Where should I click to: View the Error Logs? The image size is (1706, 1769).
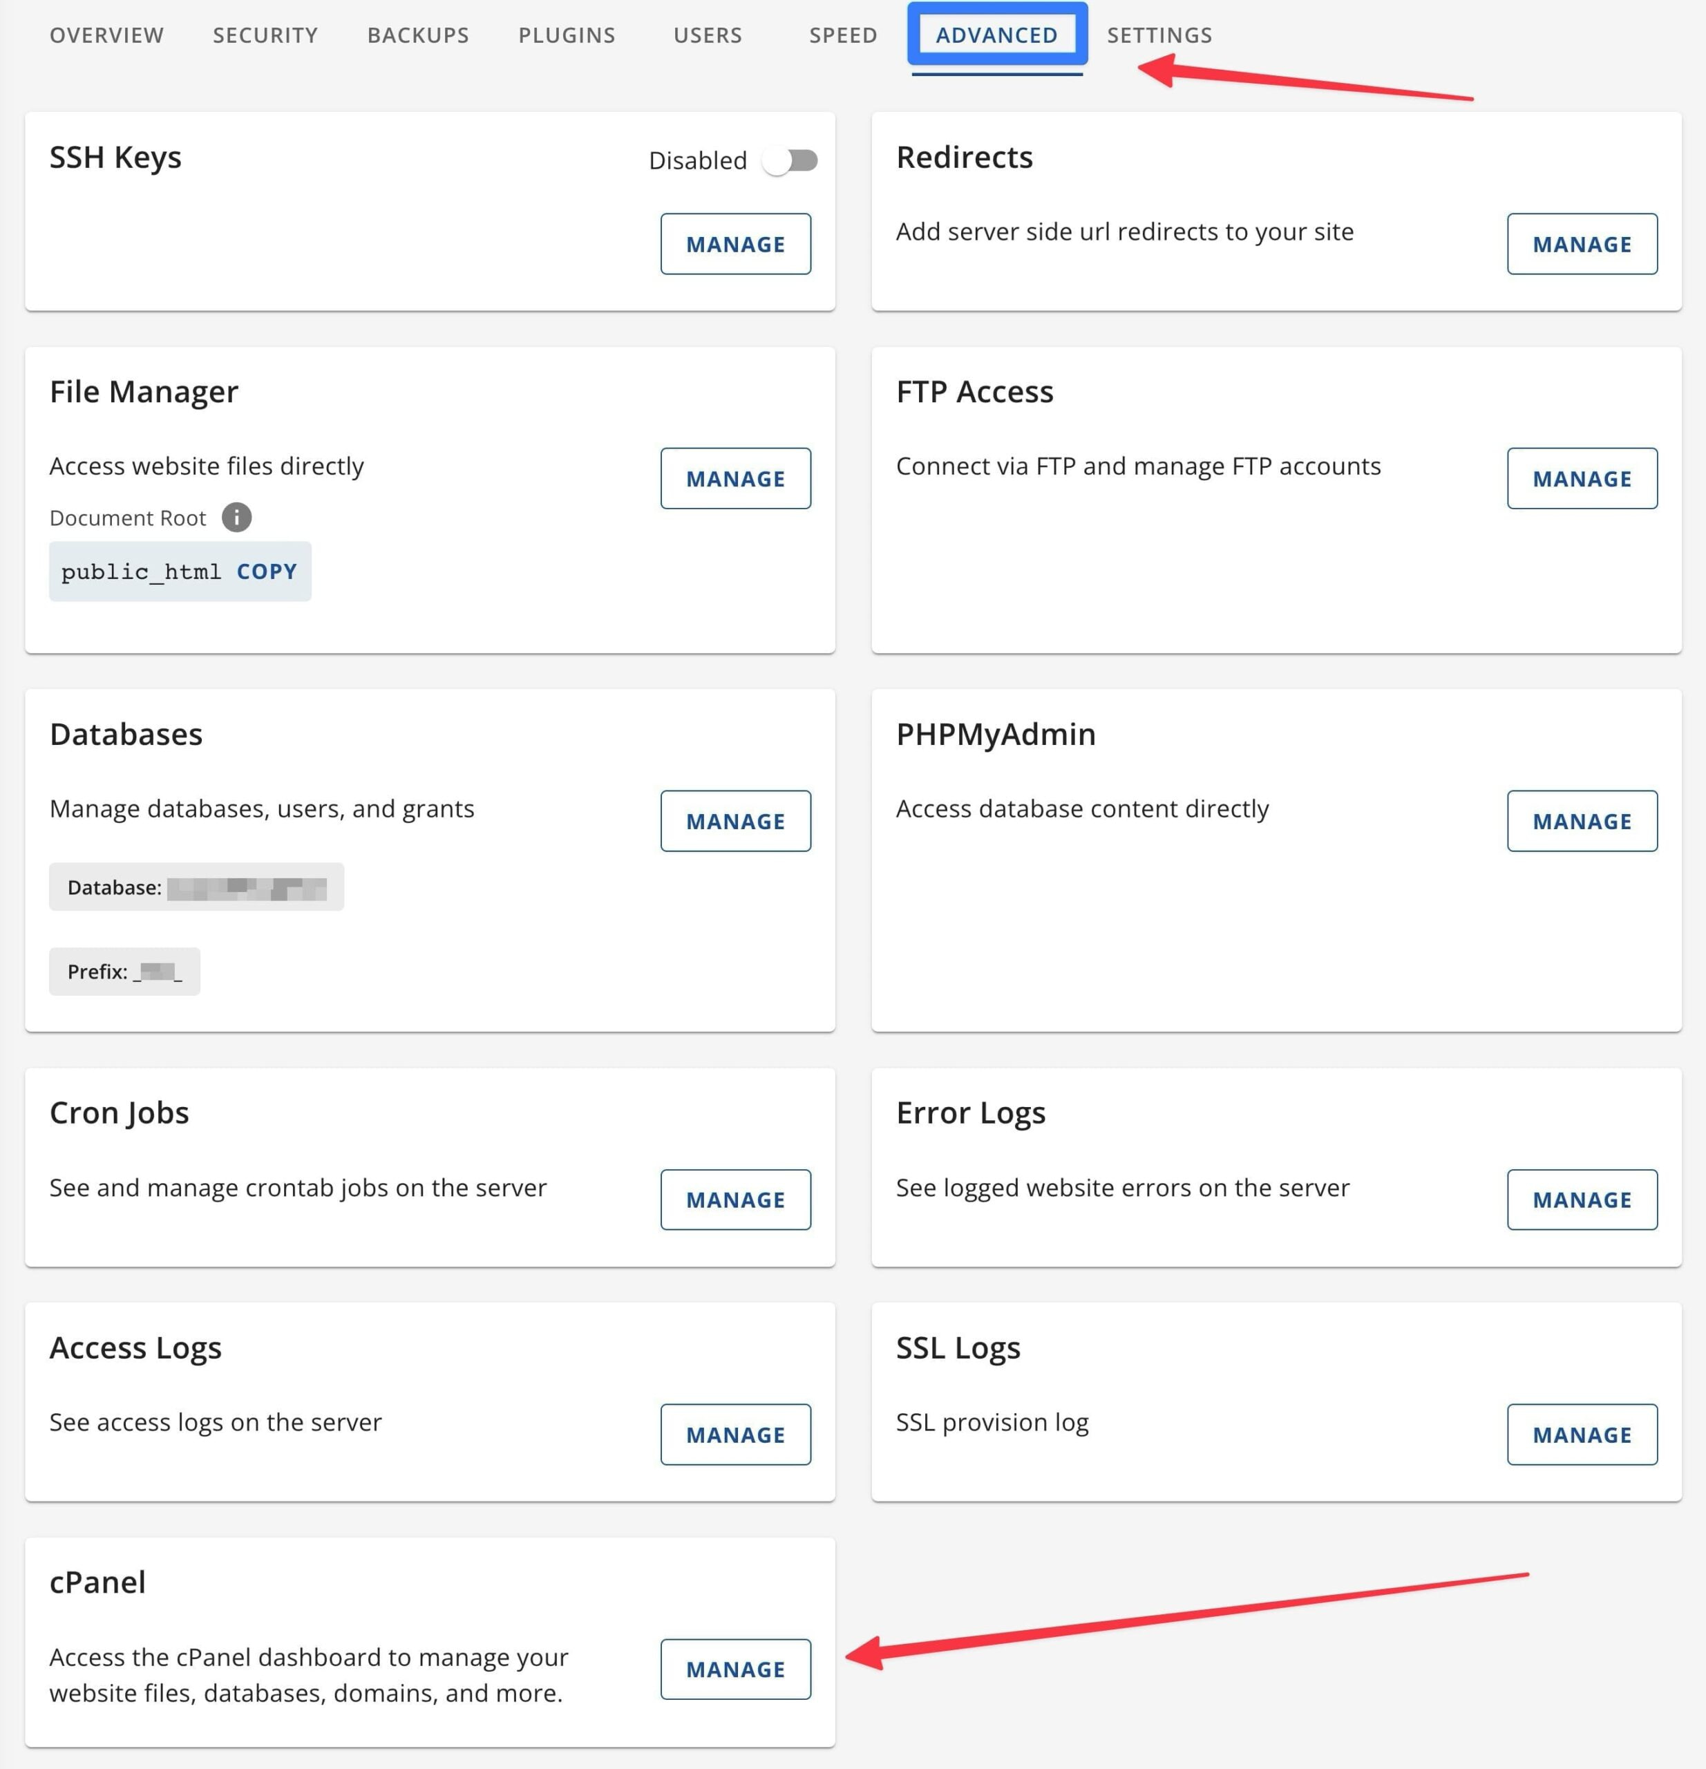pyautogui.click(x=1582, y=1200)
